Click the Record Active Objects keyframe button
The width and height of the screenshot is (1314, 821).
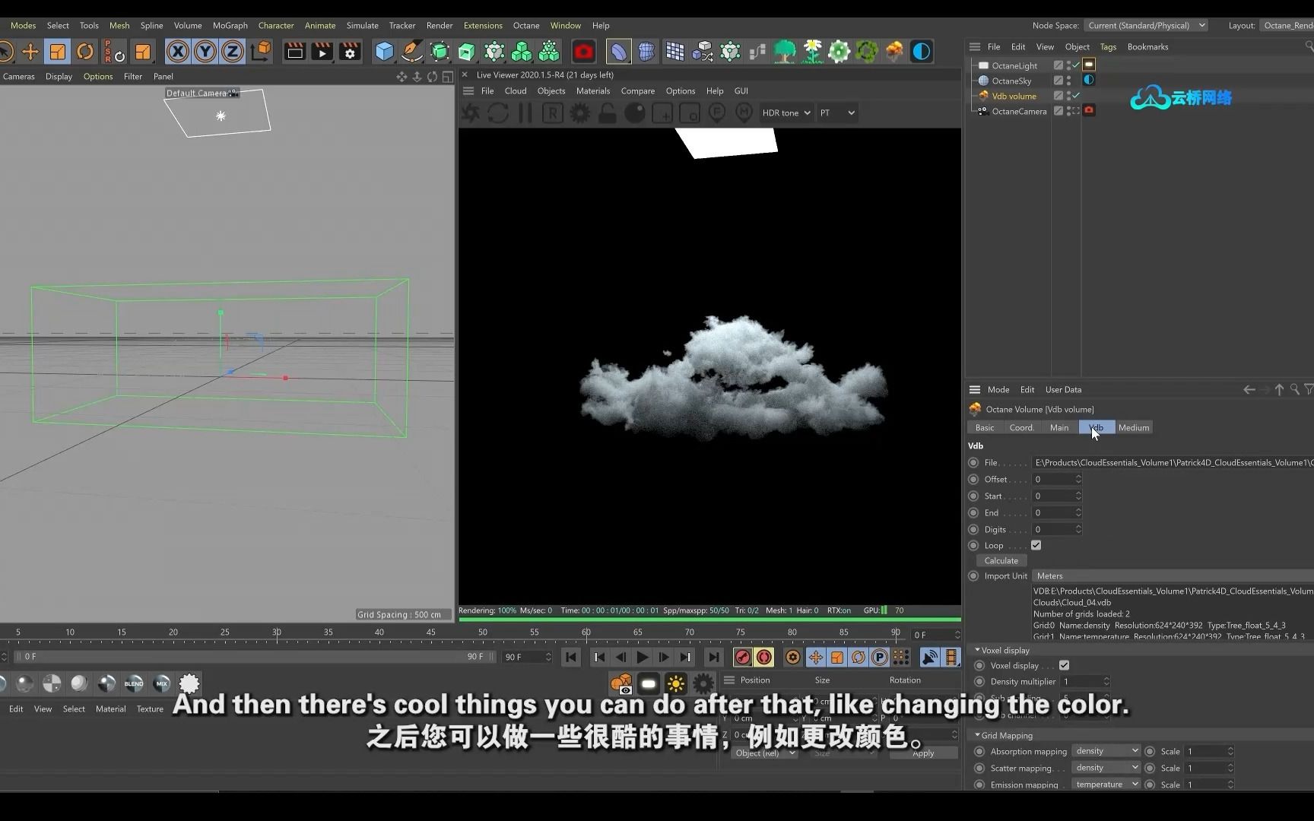tap(743, 657)
